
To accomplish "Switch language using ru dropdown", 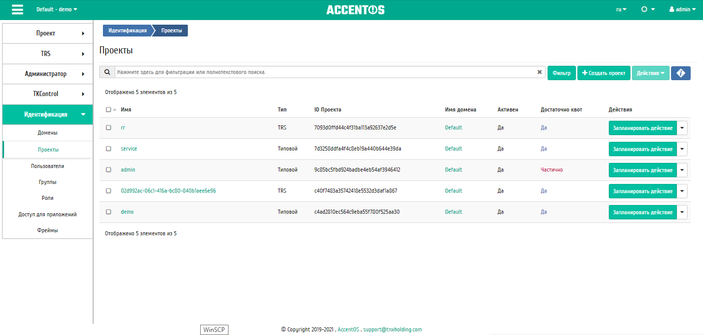I will 621,9.
